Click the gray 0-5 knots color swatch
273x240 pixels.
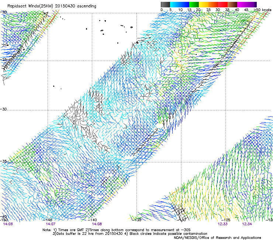(x=165, y=4)
